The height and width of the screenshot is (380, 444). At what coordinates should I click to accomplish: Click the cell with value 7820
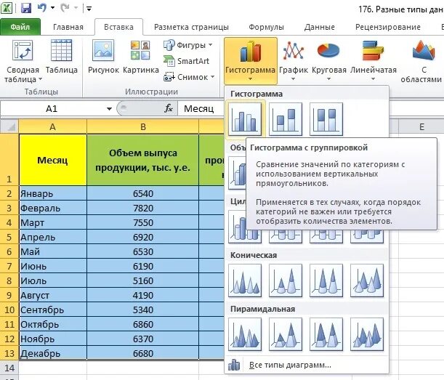(x=143, y=208)
